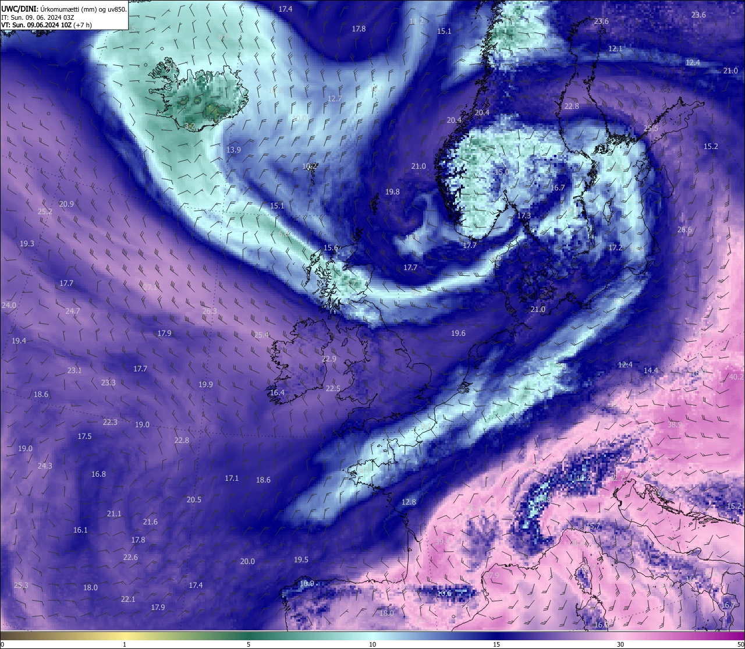The image size is (745, 649).
Task: Click the 17.2 value label
Action: pyautogui.click(x=615, y=248)
